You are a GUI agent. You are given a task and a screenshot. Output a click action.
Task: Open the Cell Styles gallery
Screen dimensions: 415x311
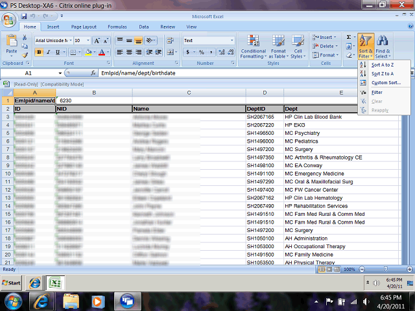[298, 45]
